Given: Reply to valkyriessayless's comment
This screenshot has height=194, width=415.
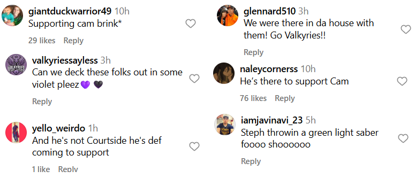Looking at the screenshot, I should pyautogui.click(x=42, y=102).
